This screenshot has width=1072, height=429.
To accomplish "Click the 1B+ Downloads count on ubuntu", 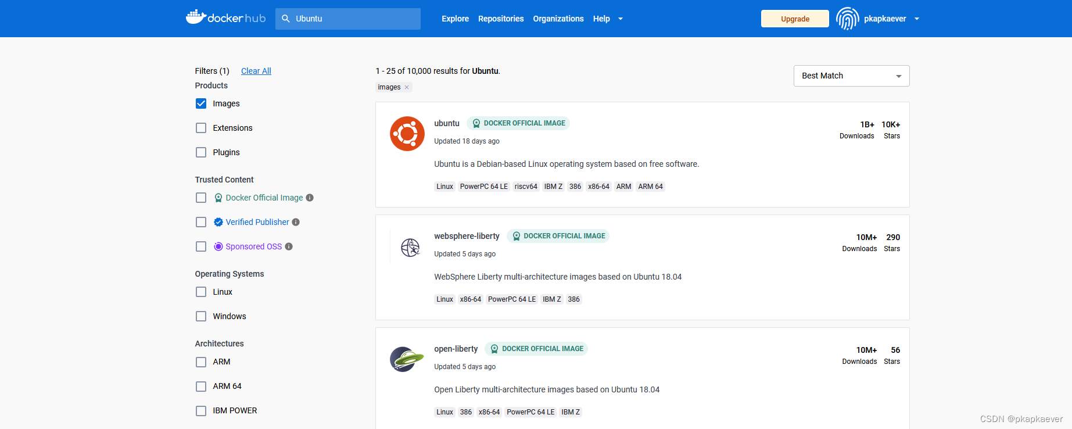I will (x=857, y=130).
